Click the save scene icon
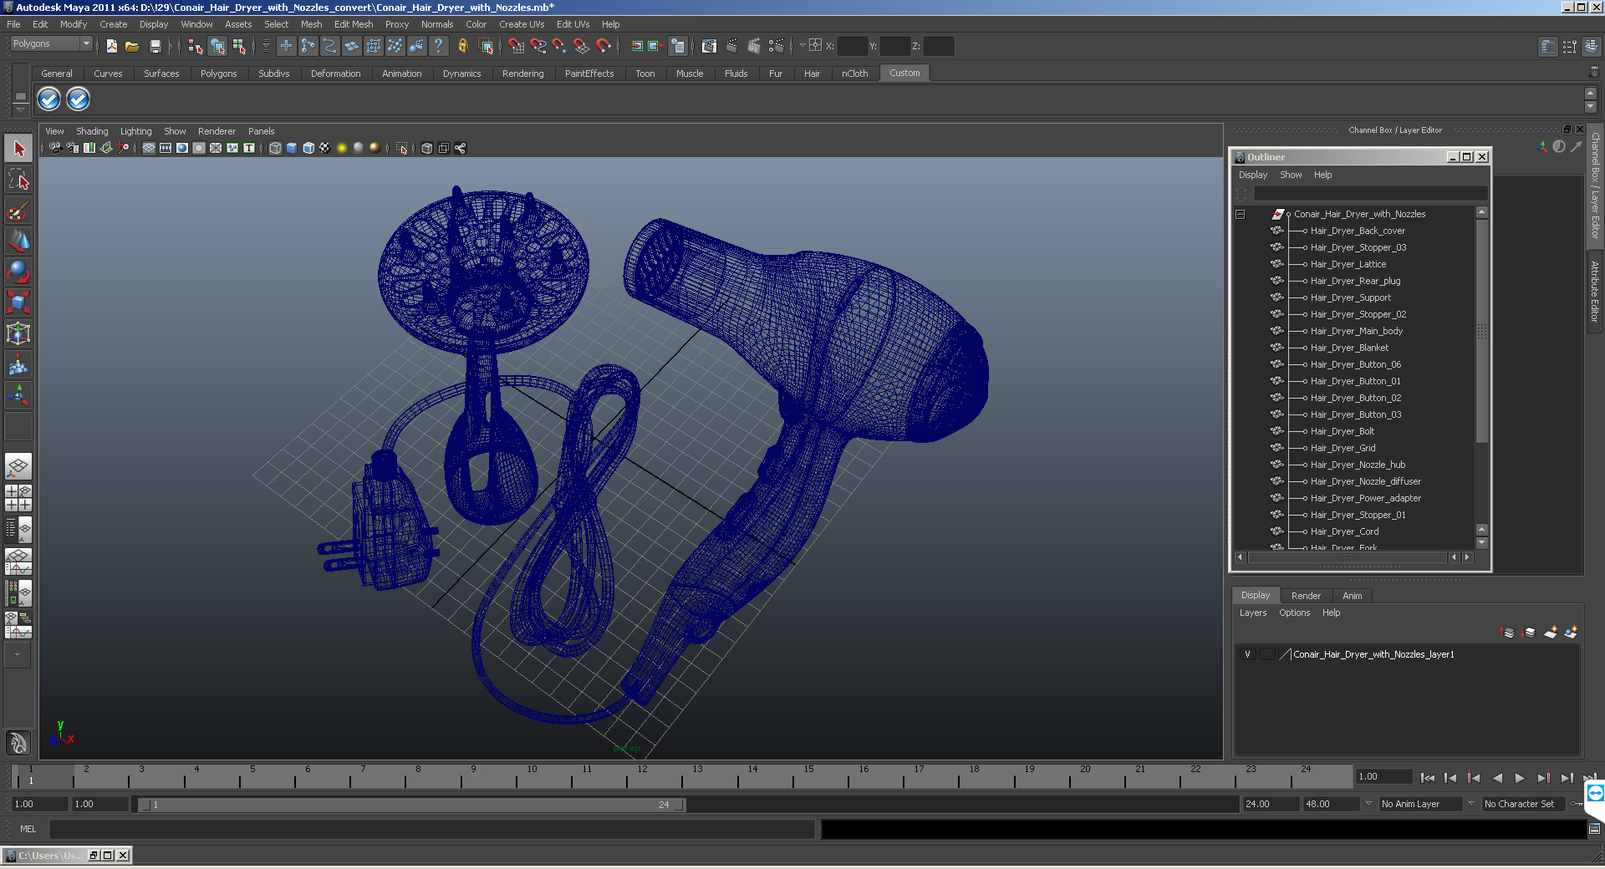The width and height of the screenshot is (1605, 869). pyautogui.click(x=154, y=46)
